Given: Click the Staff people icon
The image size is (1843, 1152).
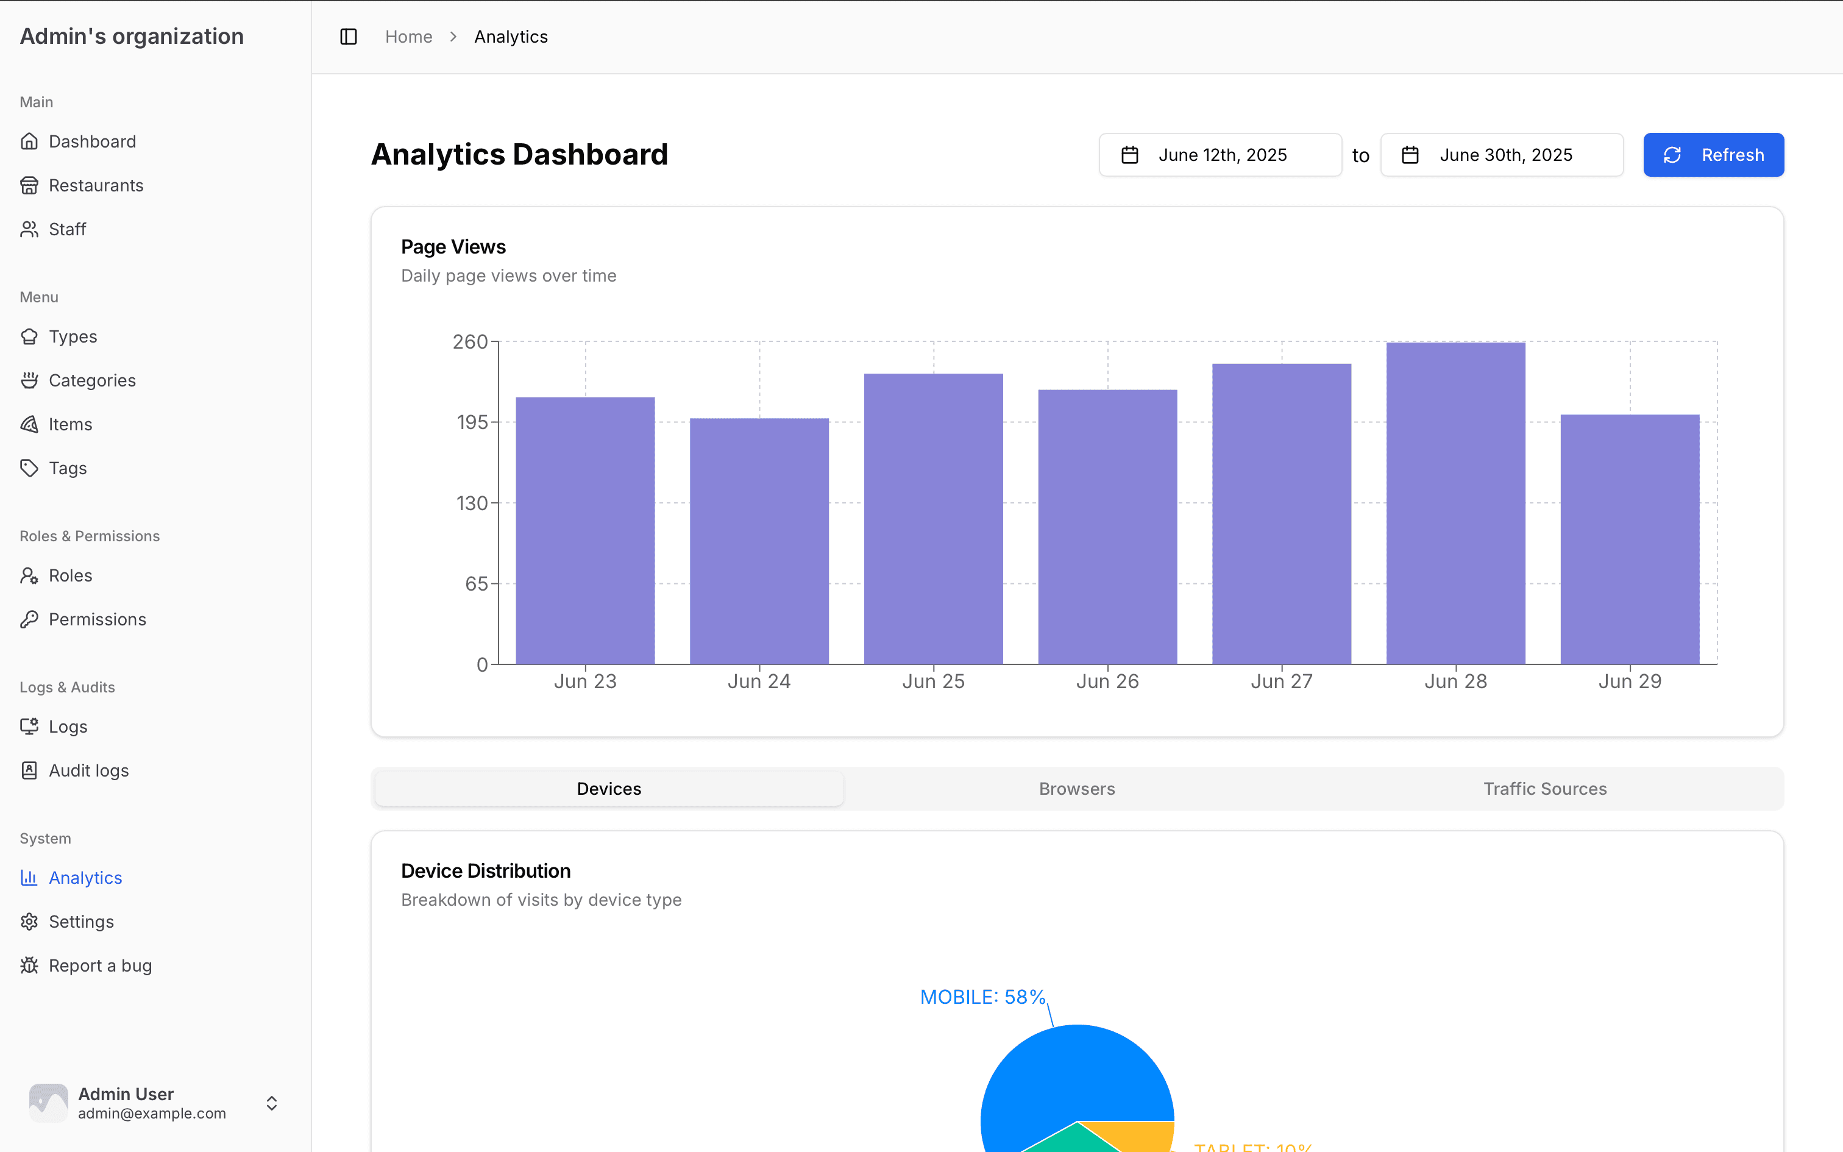Looking at the screenshot, I should coord(30,229).
